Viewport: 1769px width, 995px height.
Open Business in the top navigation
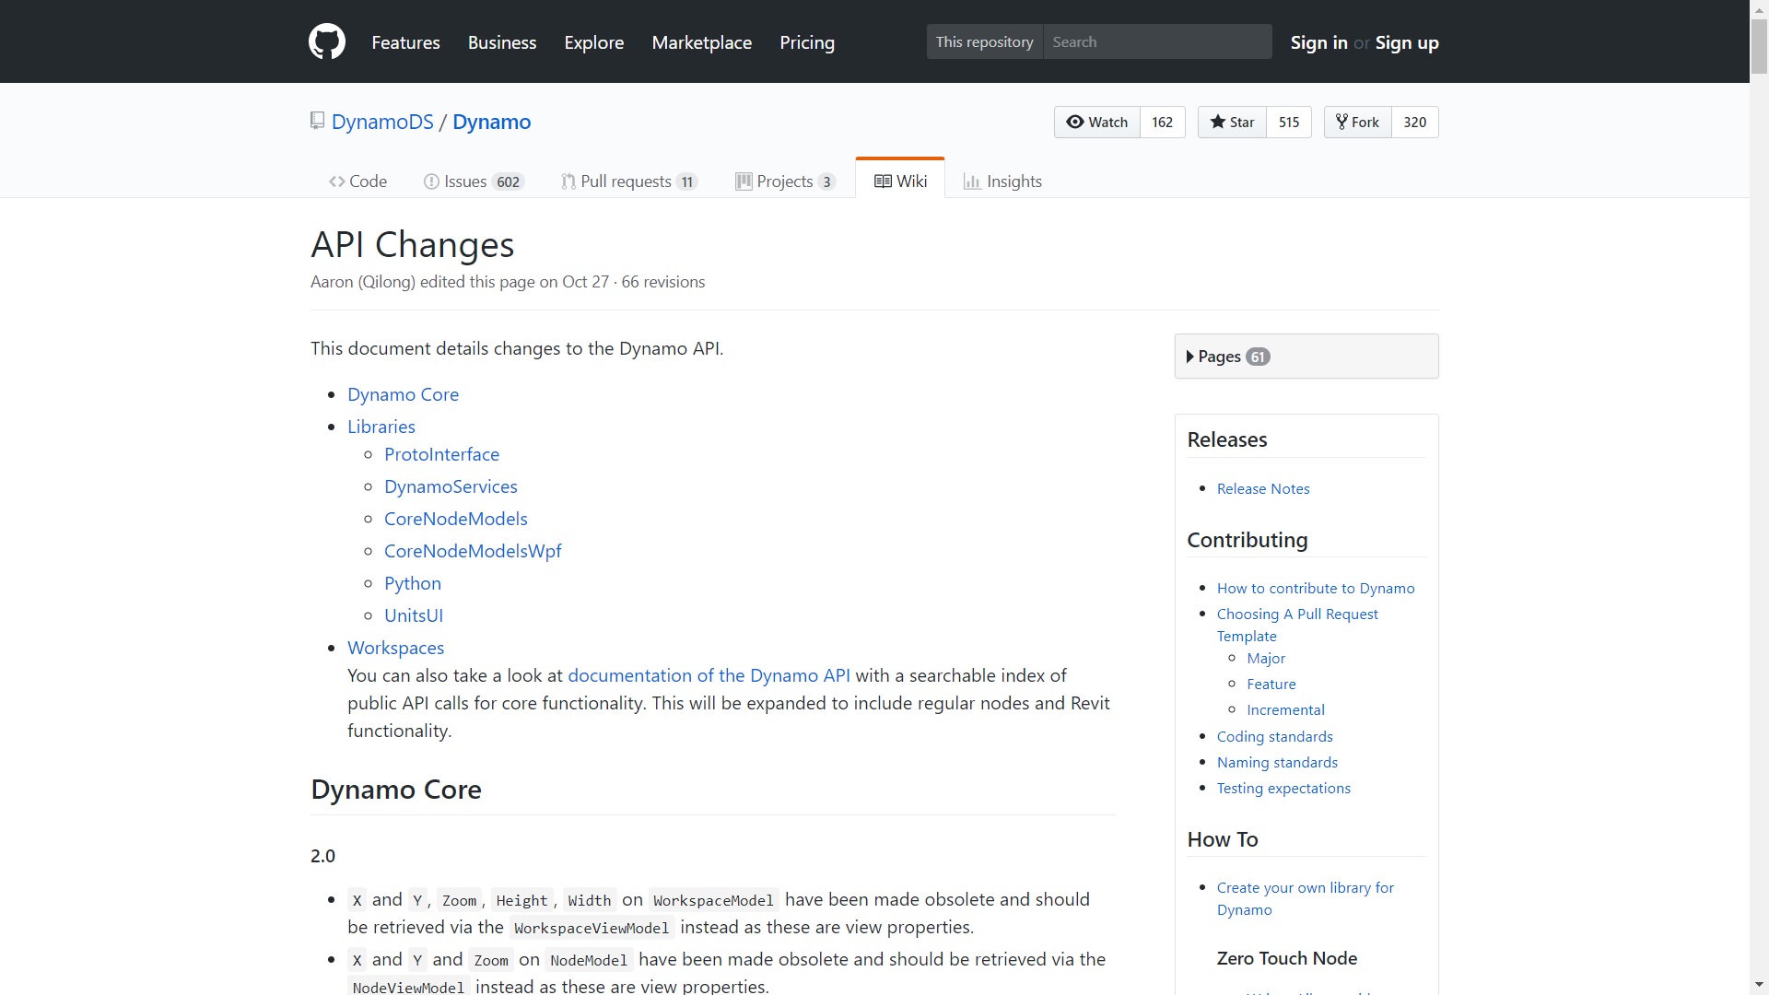point(502,42)
